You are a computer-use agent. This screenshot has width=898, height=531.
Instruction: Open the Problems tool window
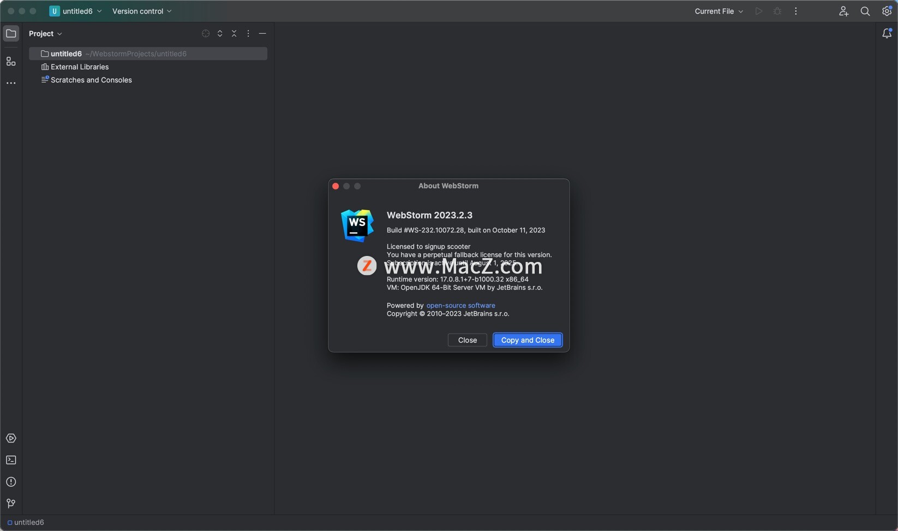coord(11,482)
